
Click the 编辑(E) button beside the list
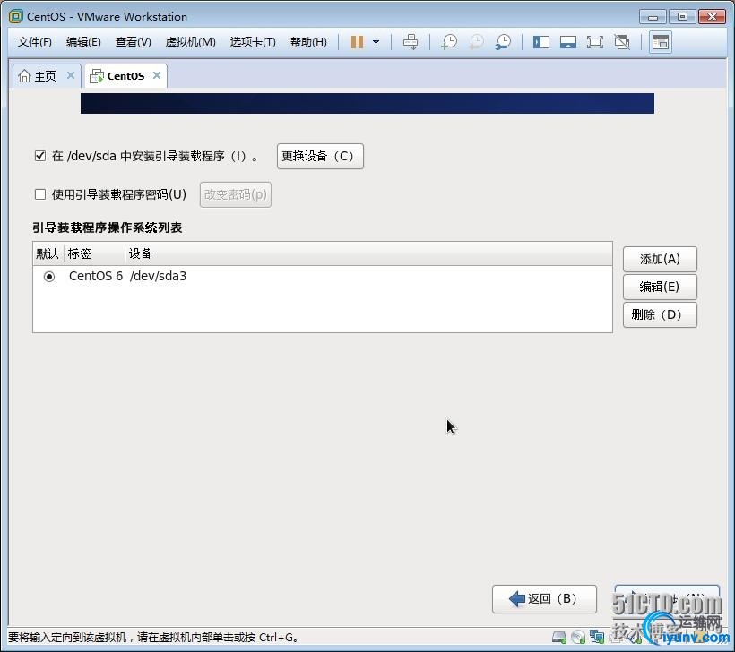[660, 287]
